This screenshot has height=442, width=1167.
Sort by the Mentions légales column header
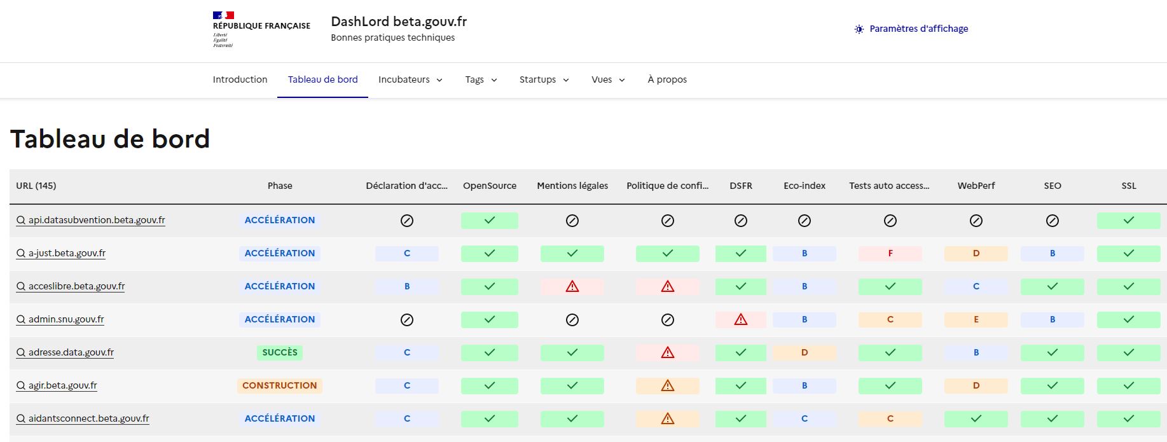coord(572,186)
